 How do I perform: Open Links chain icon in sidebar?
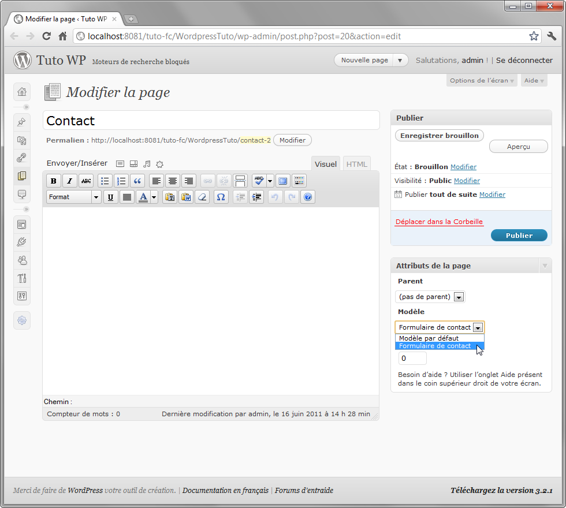tap(22, 158)
